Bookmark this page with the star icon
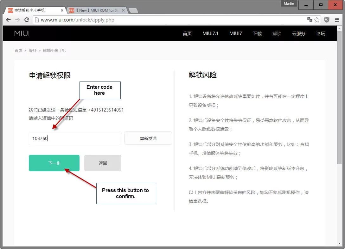The height and width of the screenshot is (249, 345). 316,20
